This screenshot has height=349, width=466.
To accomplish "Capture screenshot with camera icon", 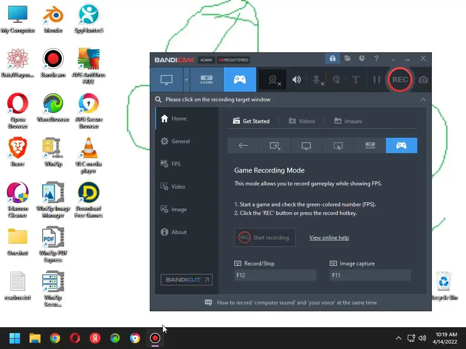I will (423, 80).
